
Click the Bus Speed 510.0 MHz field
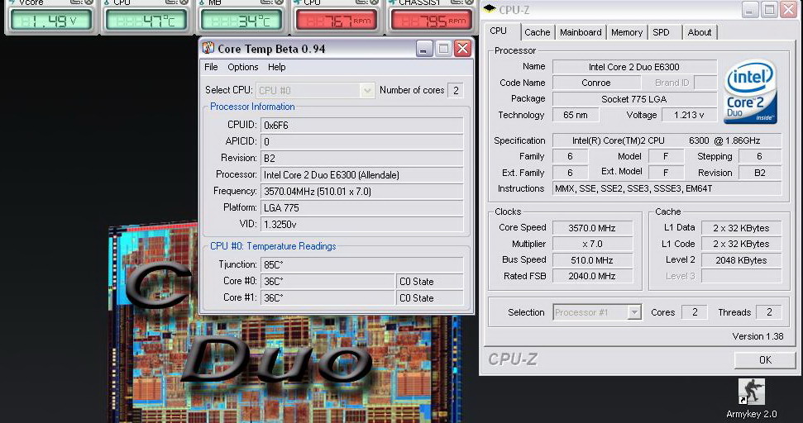pos(592,260)
